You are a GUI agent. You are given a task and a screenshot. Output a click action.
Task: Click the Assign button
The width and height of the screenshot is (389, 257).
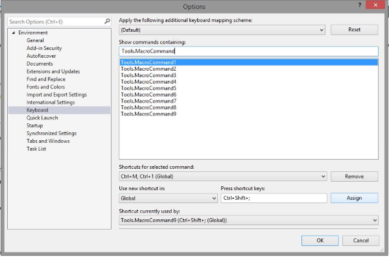(354, 198)
